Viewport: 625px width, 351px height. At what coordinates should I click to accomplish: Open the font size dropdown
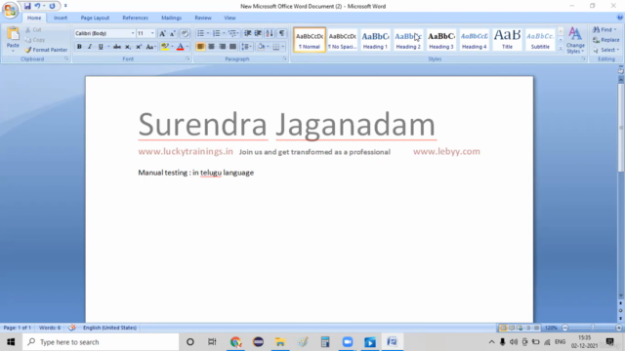coord(152,33)
